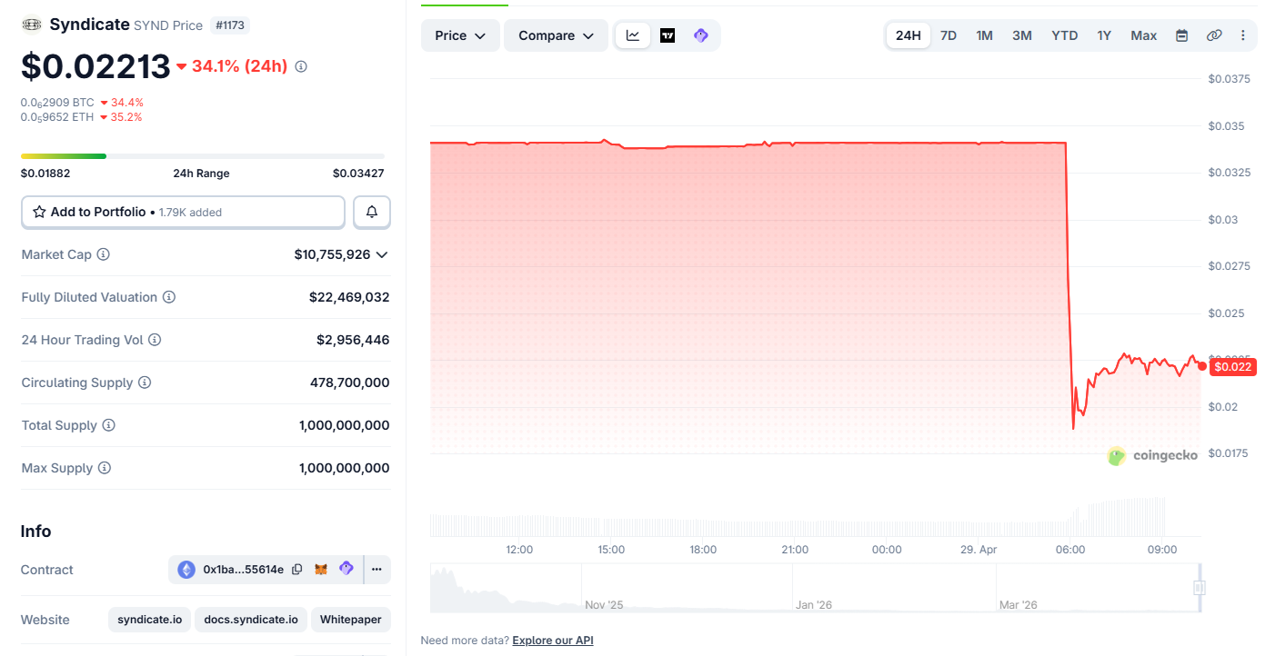Click info icon next to Market Cap
Screen dimensions: 1265x656
pos(104,254)
